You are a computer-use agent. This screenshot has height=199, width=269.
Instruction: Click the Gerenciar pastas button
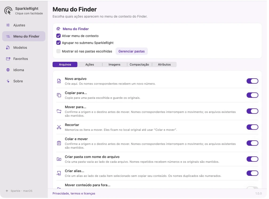click(132, 51)
